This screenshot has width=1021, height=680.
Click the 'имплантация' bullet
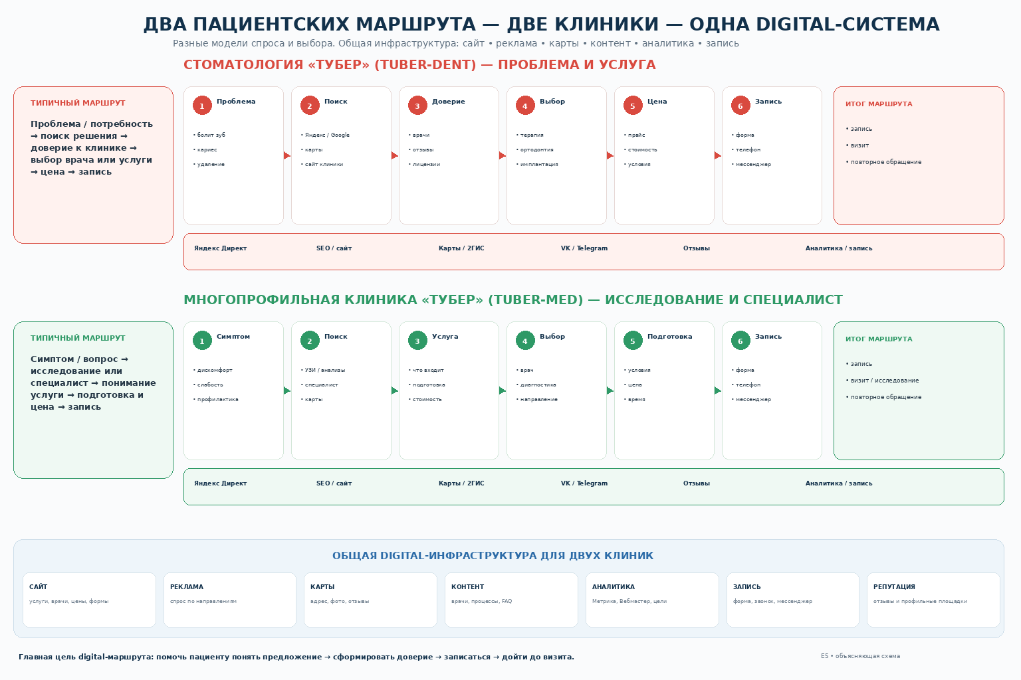(537, 165)
